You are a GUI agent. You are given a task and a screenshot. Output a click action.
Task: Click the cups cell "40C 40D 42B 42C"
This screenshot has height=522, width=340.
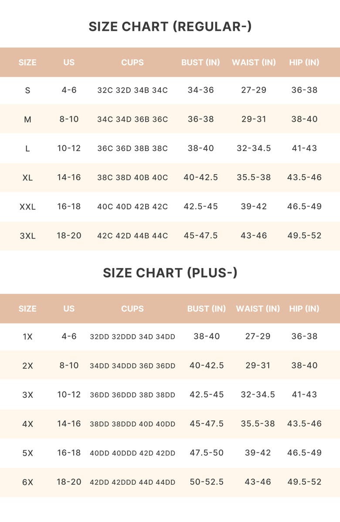click(132, 206)
